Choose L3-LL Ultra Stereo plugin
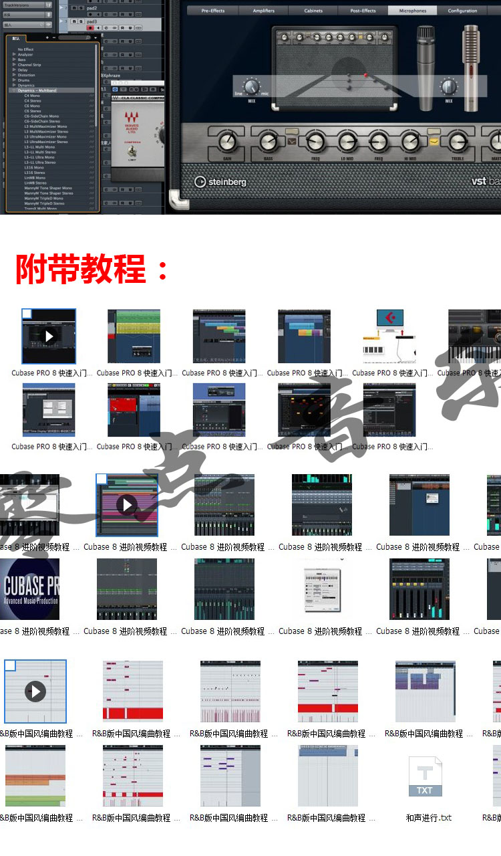Image resolution: width=501 pixels, height=856 pixels. pyautogui.click(x=40, y=163)
